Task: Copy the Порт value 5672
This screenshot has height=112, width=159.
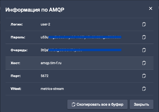Action: [144, 76]
